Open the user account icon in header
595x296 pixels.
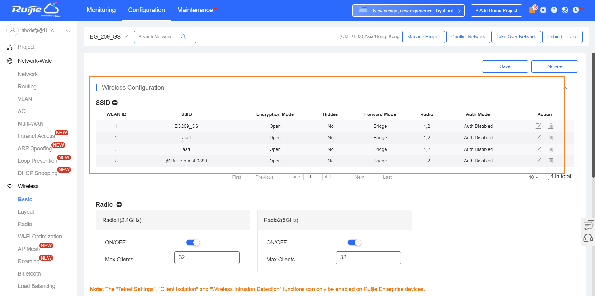point(576,10)
